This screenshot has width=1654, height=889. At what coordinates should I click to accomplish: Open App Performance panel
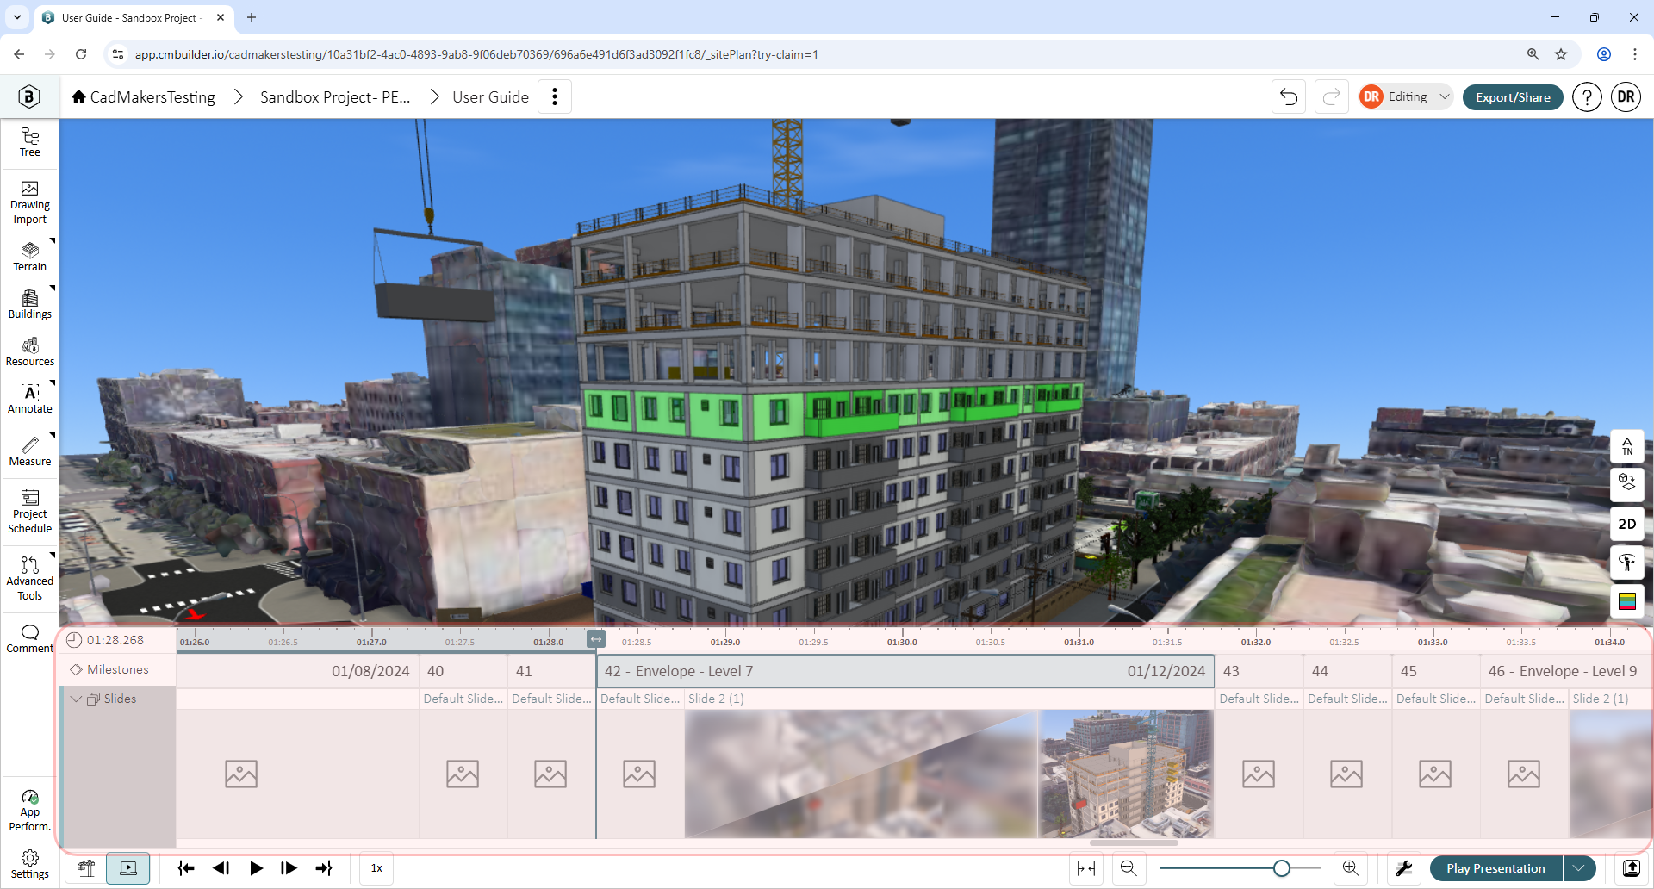[x=30, y=811]
